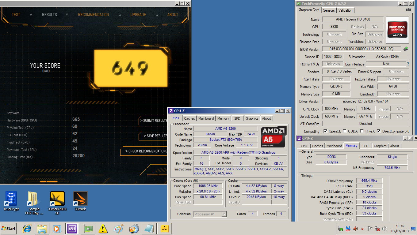Click the Code Name value Kabini
Screen dimensions: 417x235
pyautogui.click(x=210, y=134)
